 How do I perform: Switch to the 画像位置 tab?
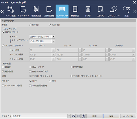coord(75,11)
